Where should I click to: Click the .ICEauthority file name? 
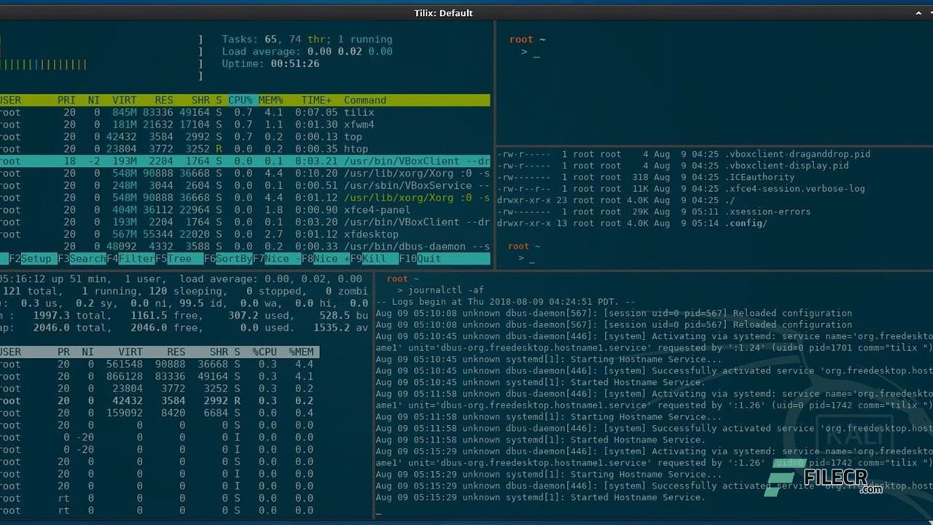pos(760,177)
